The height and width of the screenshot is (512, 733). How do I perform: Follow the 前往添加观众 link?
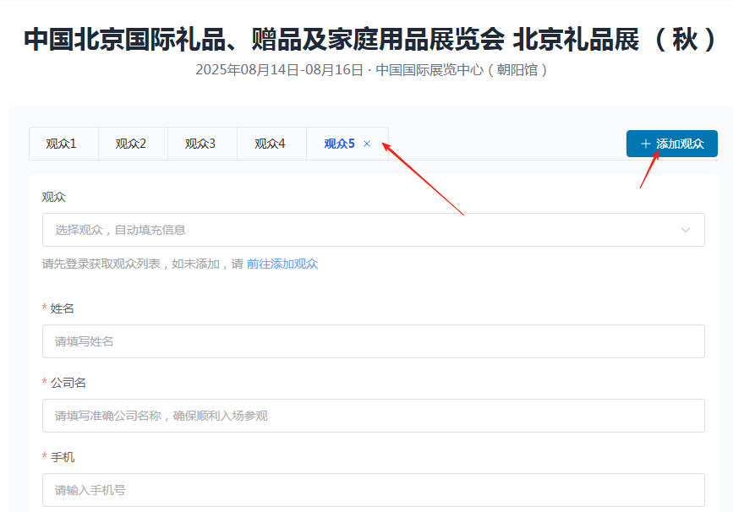coord(282,264)
